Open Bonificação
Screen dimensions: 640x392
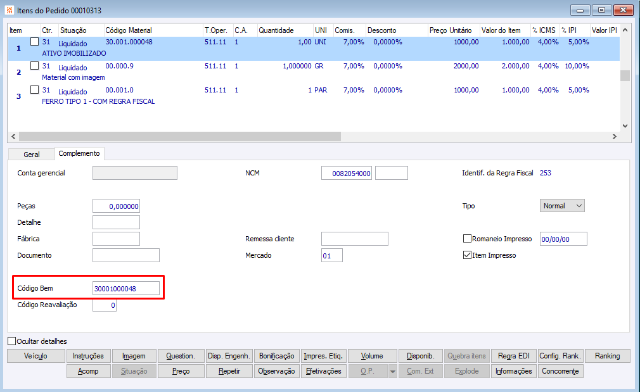(277, 356)
